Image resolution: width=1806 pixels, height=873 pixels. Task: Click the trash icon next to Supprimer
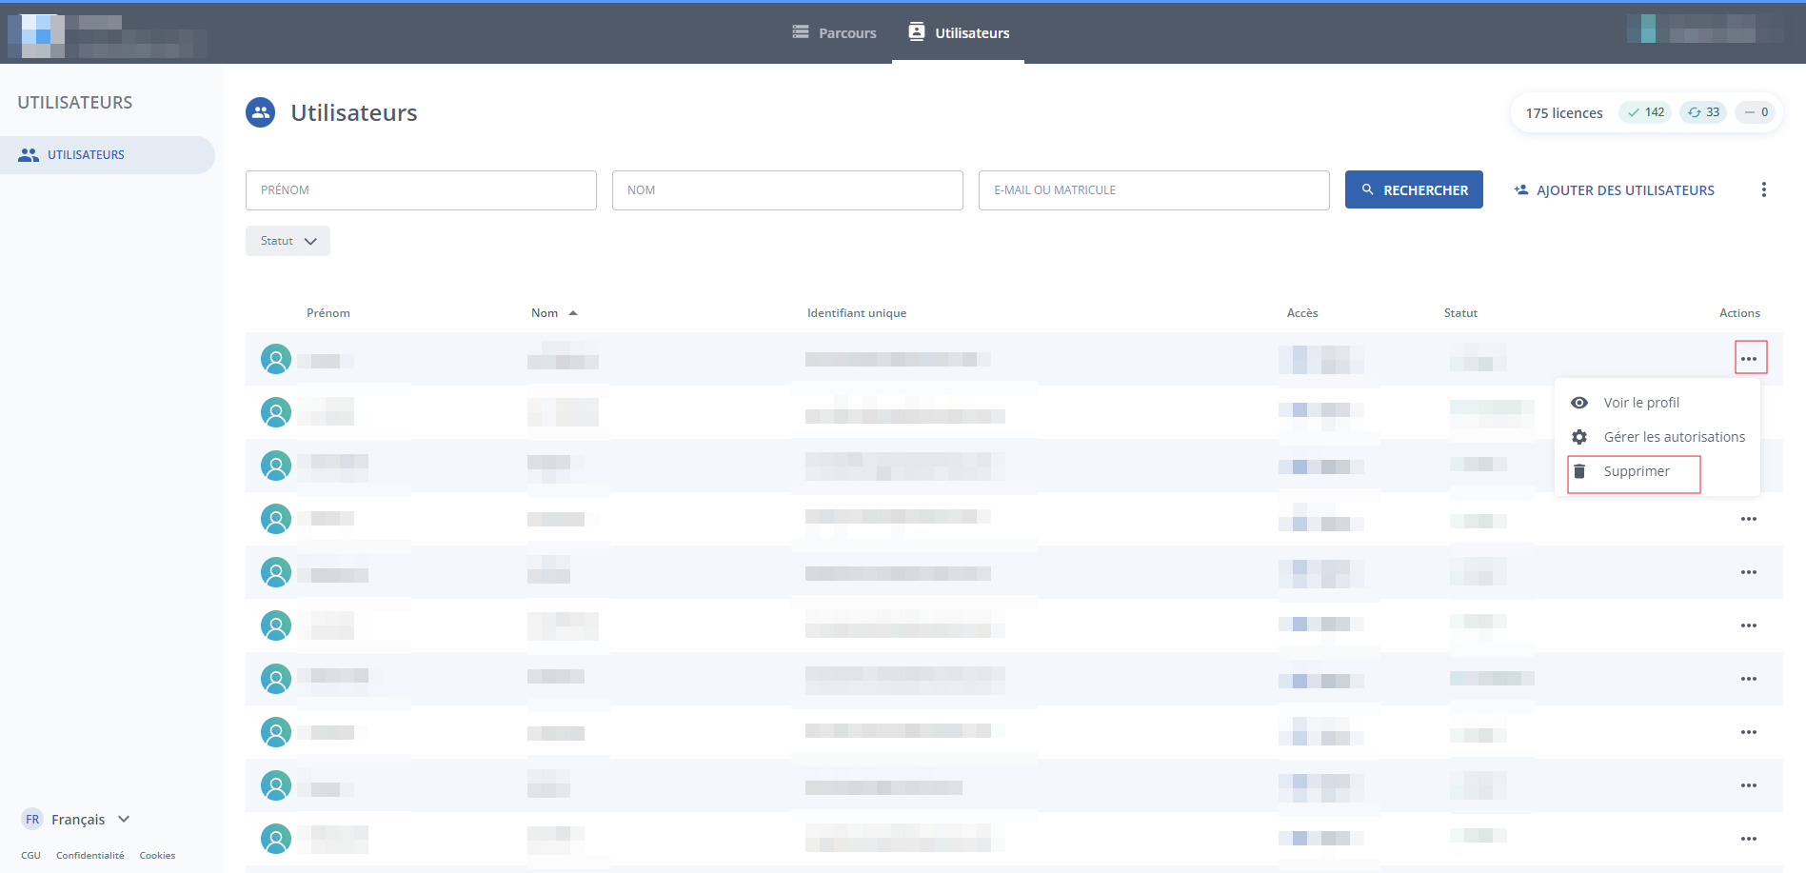pos(1579,472)
